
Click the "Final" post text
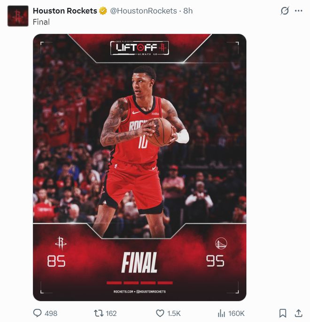pos(41,22)
